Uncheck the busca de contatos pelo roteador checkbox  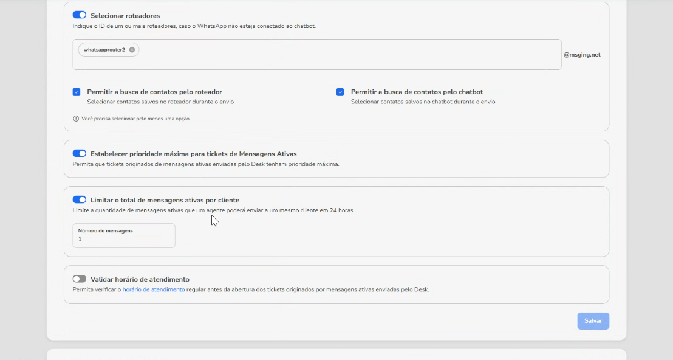pyautogui.click(x=77, y=92)
